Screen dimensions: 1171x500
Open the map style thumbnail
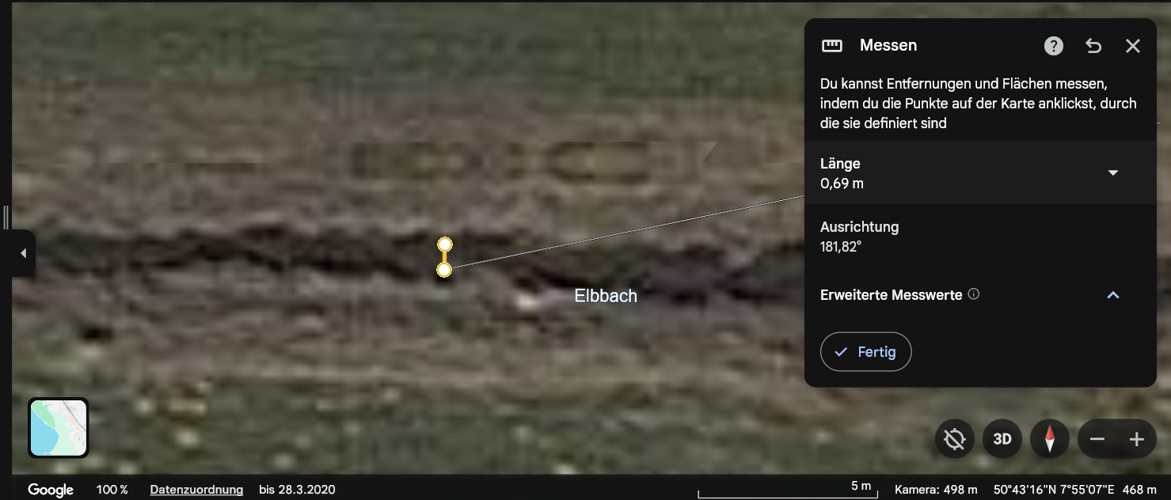(59, 427)
